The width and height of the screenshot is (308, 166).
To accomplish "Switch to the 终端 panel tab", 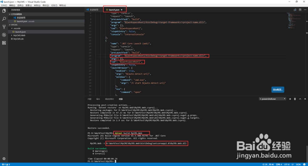I will 121,99.
